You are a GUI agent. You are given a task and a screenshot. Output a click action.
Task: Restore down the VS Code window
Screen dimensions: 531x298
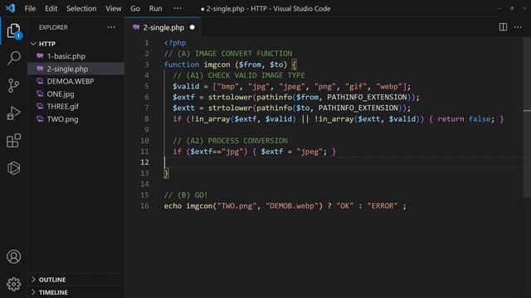512,8
